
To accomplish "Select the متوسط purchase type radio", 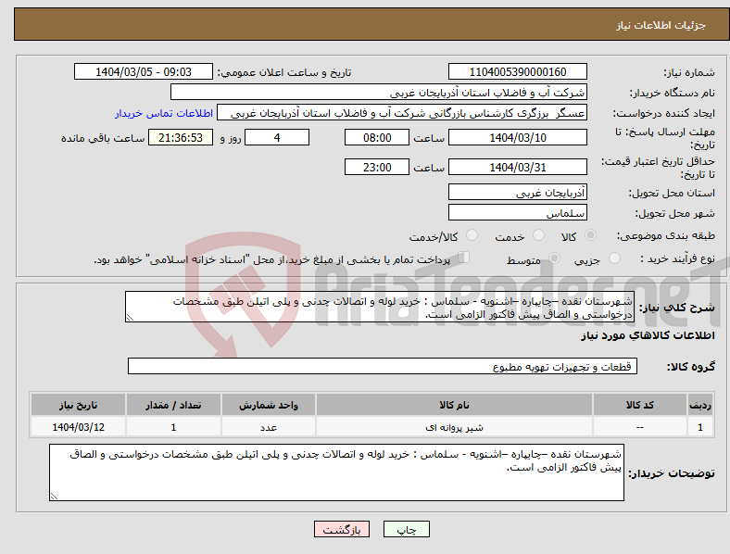I will (x=554, y=258).
